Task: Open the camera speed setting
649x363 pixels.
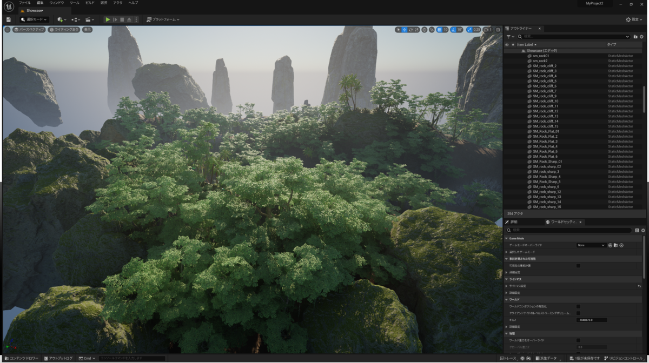Action: 487,30
